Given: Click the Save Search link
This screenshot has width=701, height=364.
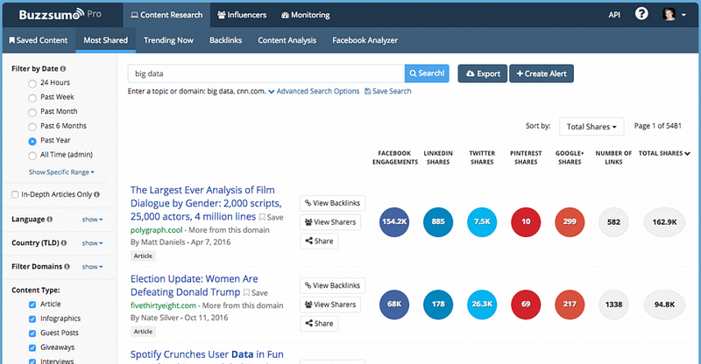Looking at the screenshot, I should [x=388, y=91].
